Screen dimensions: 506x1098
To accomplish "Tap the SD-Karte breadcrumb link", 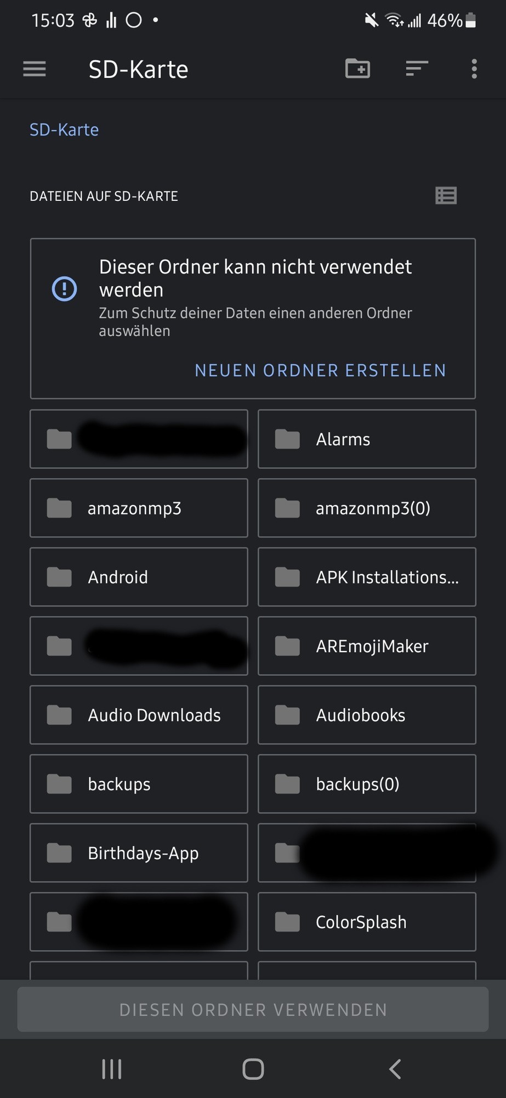I will pyautogui.click(x=64, y=130).
